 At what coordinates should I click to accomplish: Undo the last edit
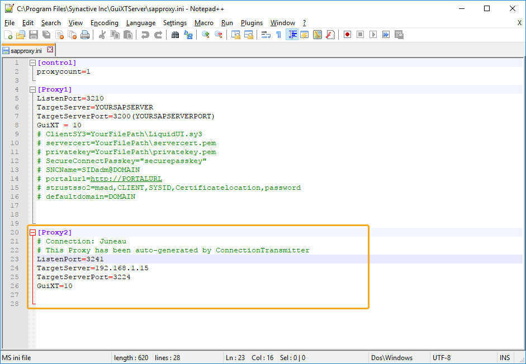(145, 35)
